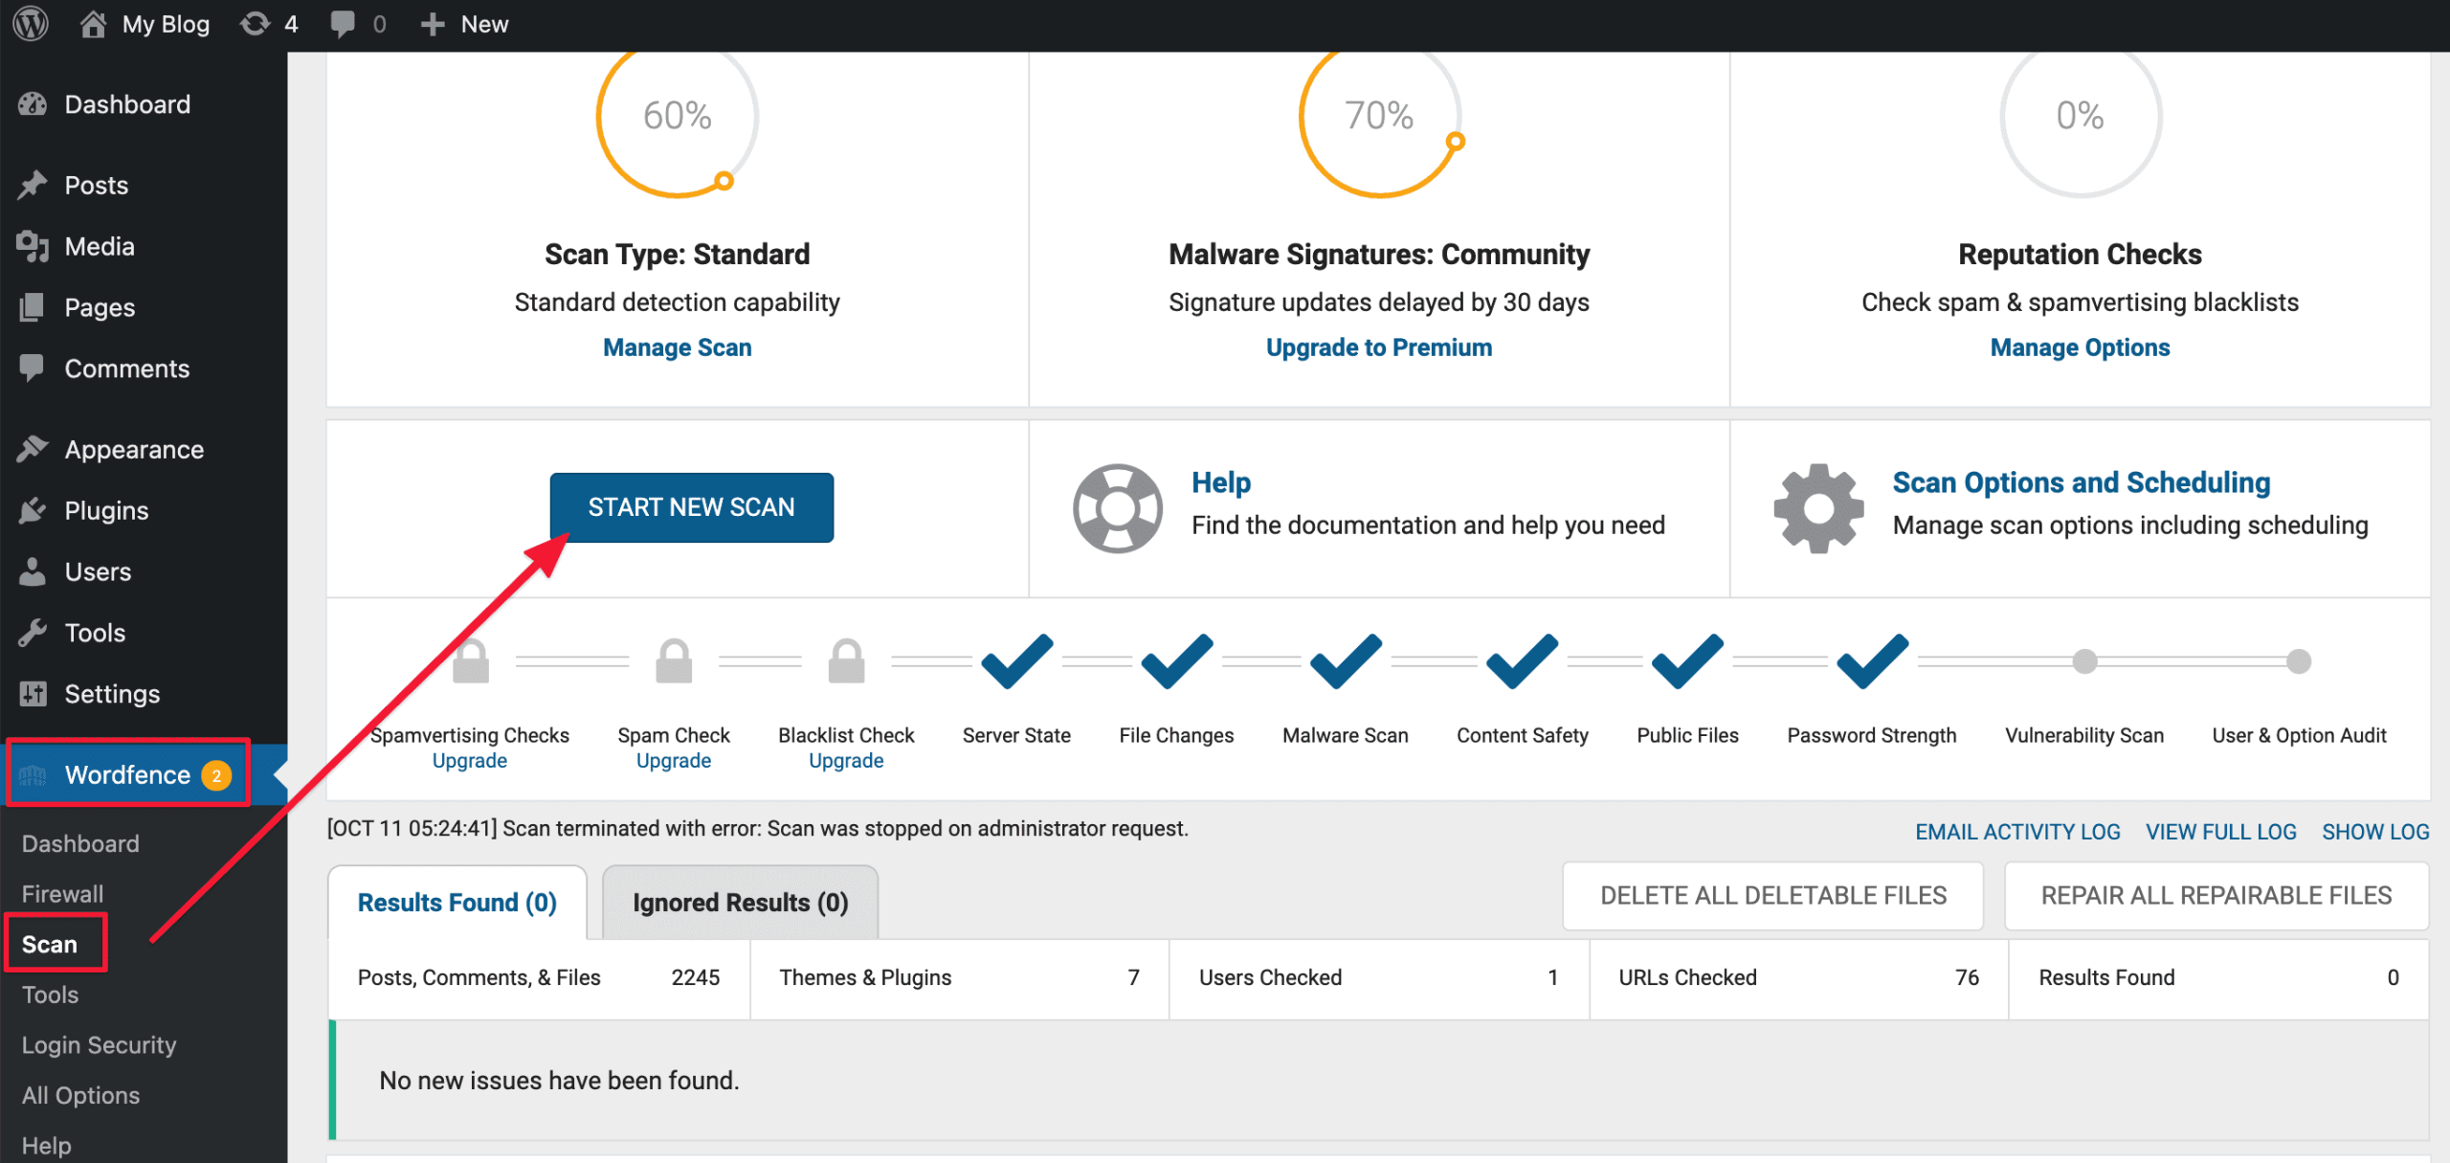Click the Spam Check padlock icon
Screen dimensions: 2450x1163
click(x=674, y=660)
